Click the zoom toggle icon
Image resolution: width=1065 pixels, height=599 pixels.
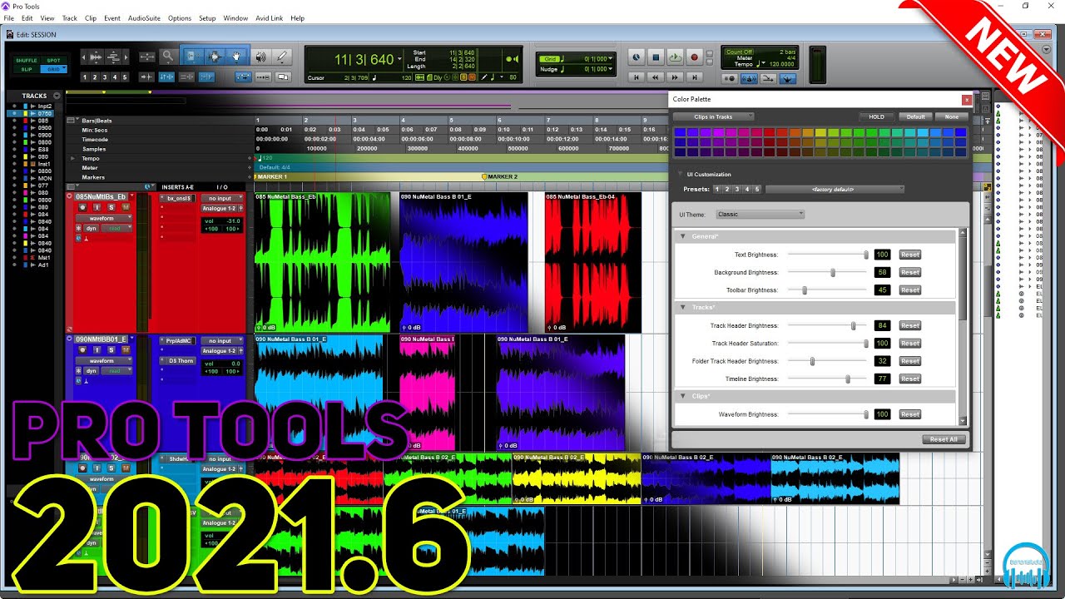[x=146, y=57]
